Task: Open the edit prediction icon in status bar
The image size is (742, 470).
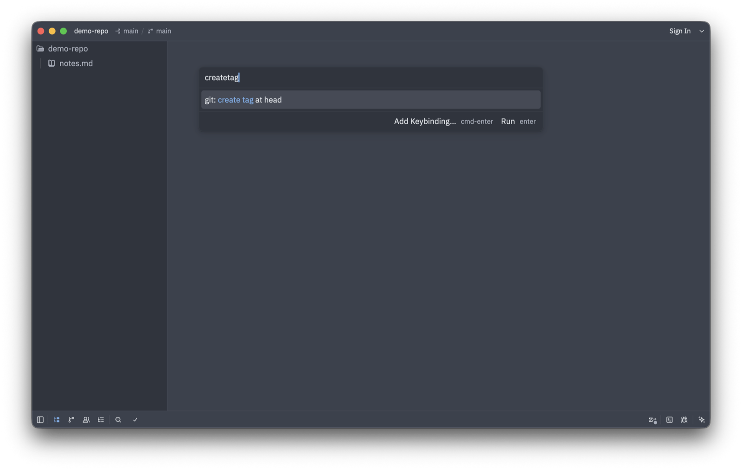Action: coord(652,420)
